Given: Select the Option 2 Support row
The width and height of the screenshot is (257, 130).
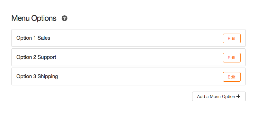Looking at the screenshot, I should [128, 57].
